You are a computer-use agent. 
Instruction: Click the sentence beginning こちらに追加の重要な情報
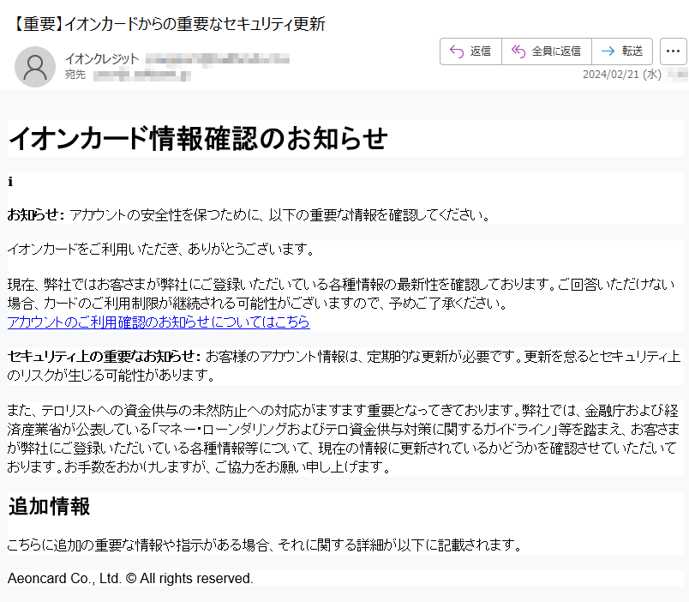click(x=265, y=545)
